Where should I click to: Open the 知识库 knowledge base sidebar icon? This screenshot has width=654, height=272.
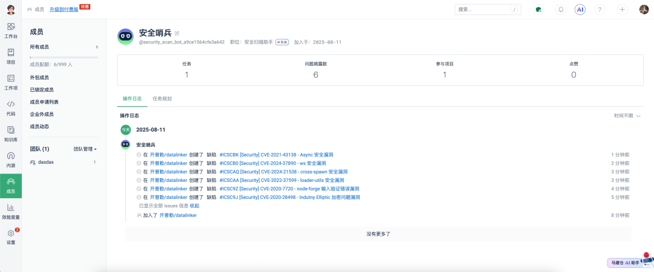11,134
